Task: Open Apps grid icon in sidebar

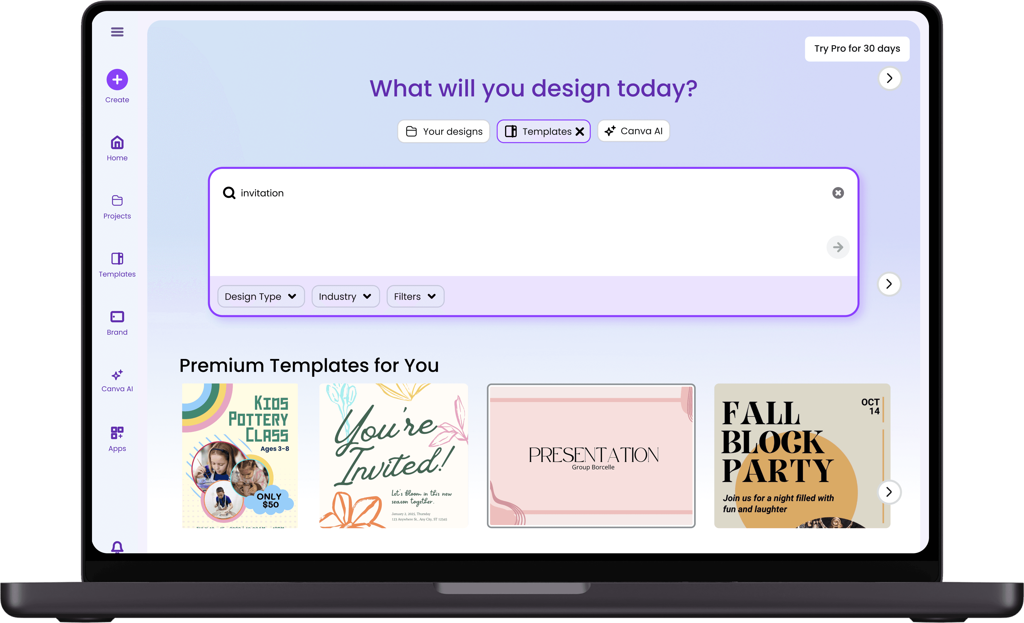Action: click(117, 433)
